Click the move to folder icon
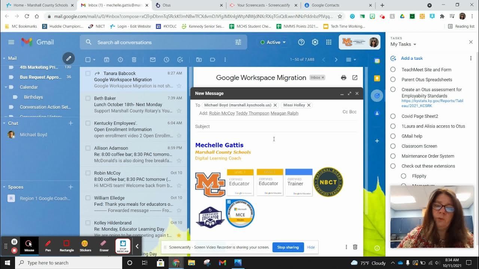The width and height of the screenshot is (479, 269). (199, 59)
